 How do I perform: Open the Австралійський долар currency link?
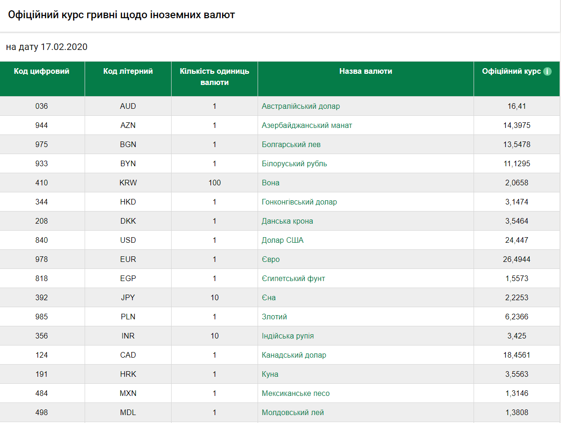(x=301, y=106)
